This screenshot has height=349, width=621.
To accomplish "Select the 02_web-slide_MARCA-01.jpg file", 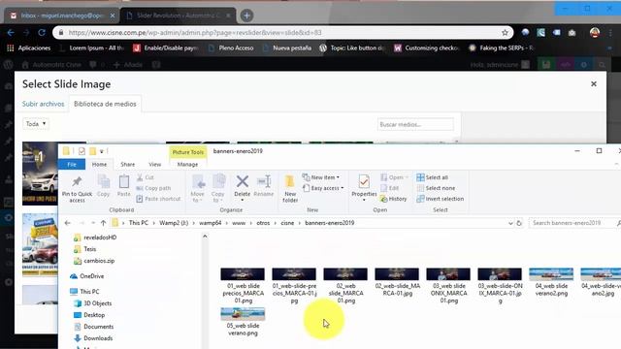I will click(397, 282).
